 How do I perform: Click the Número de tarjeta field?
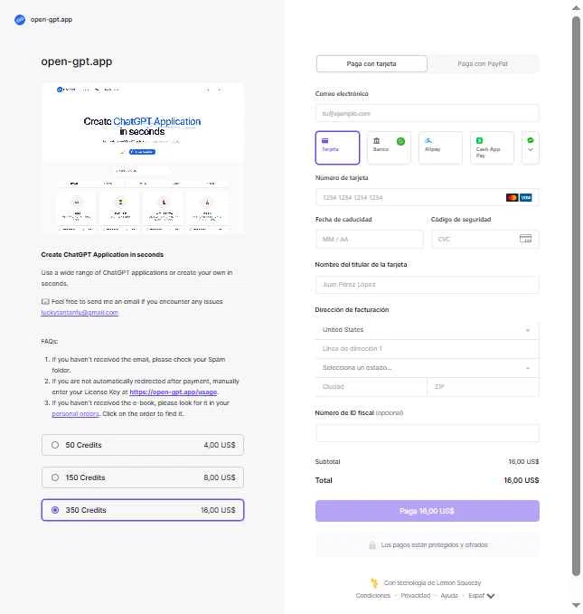click(428, 197)
